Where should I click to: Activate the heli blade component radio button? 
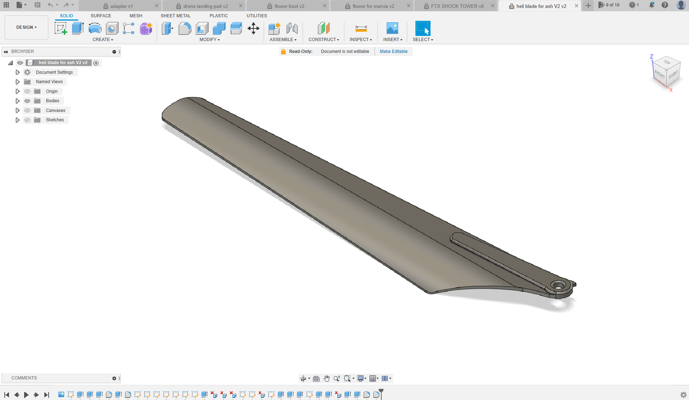coord(96,63)
